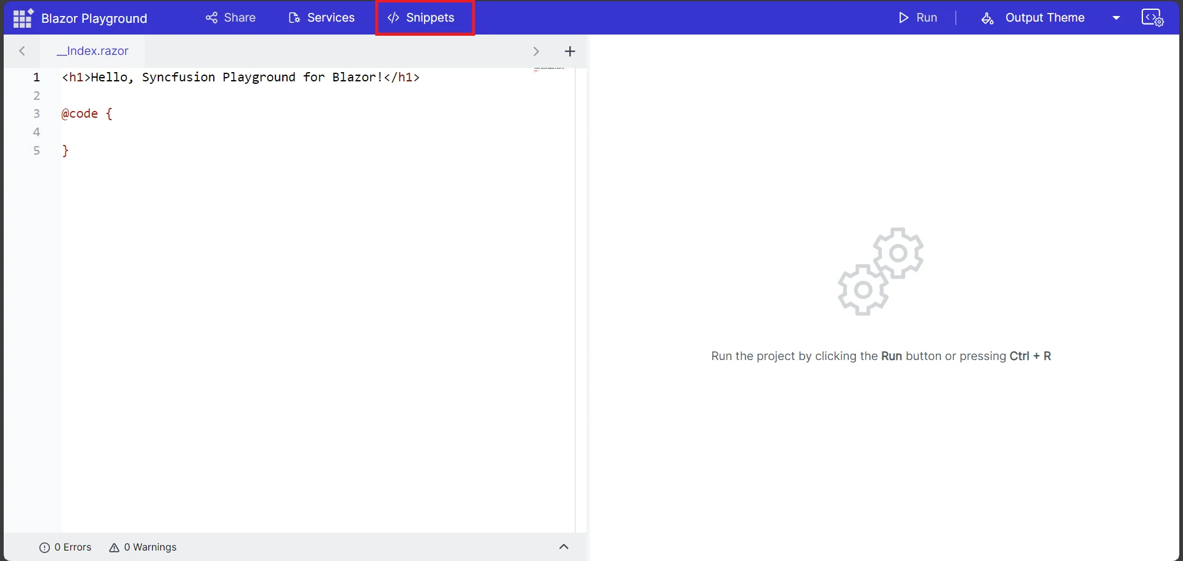
Task: Open the Snippets menu item
Action: point(425,18)
